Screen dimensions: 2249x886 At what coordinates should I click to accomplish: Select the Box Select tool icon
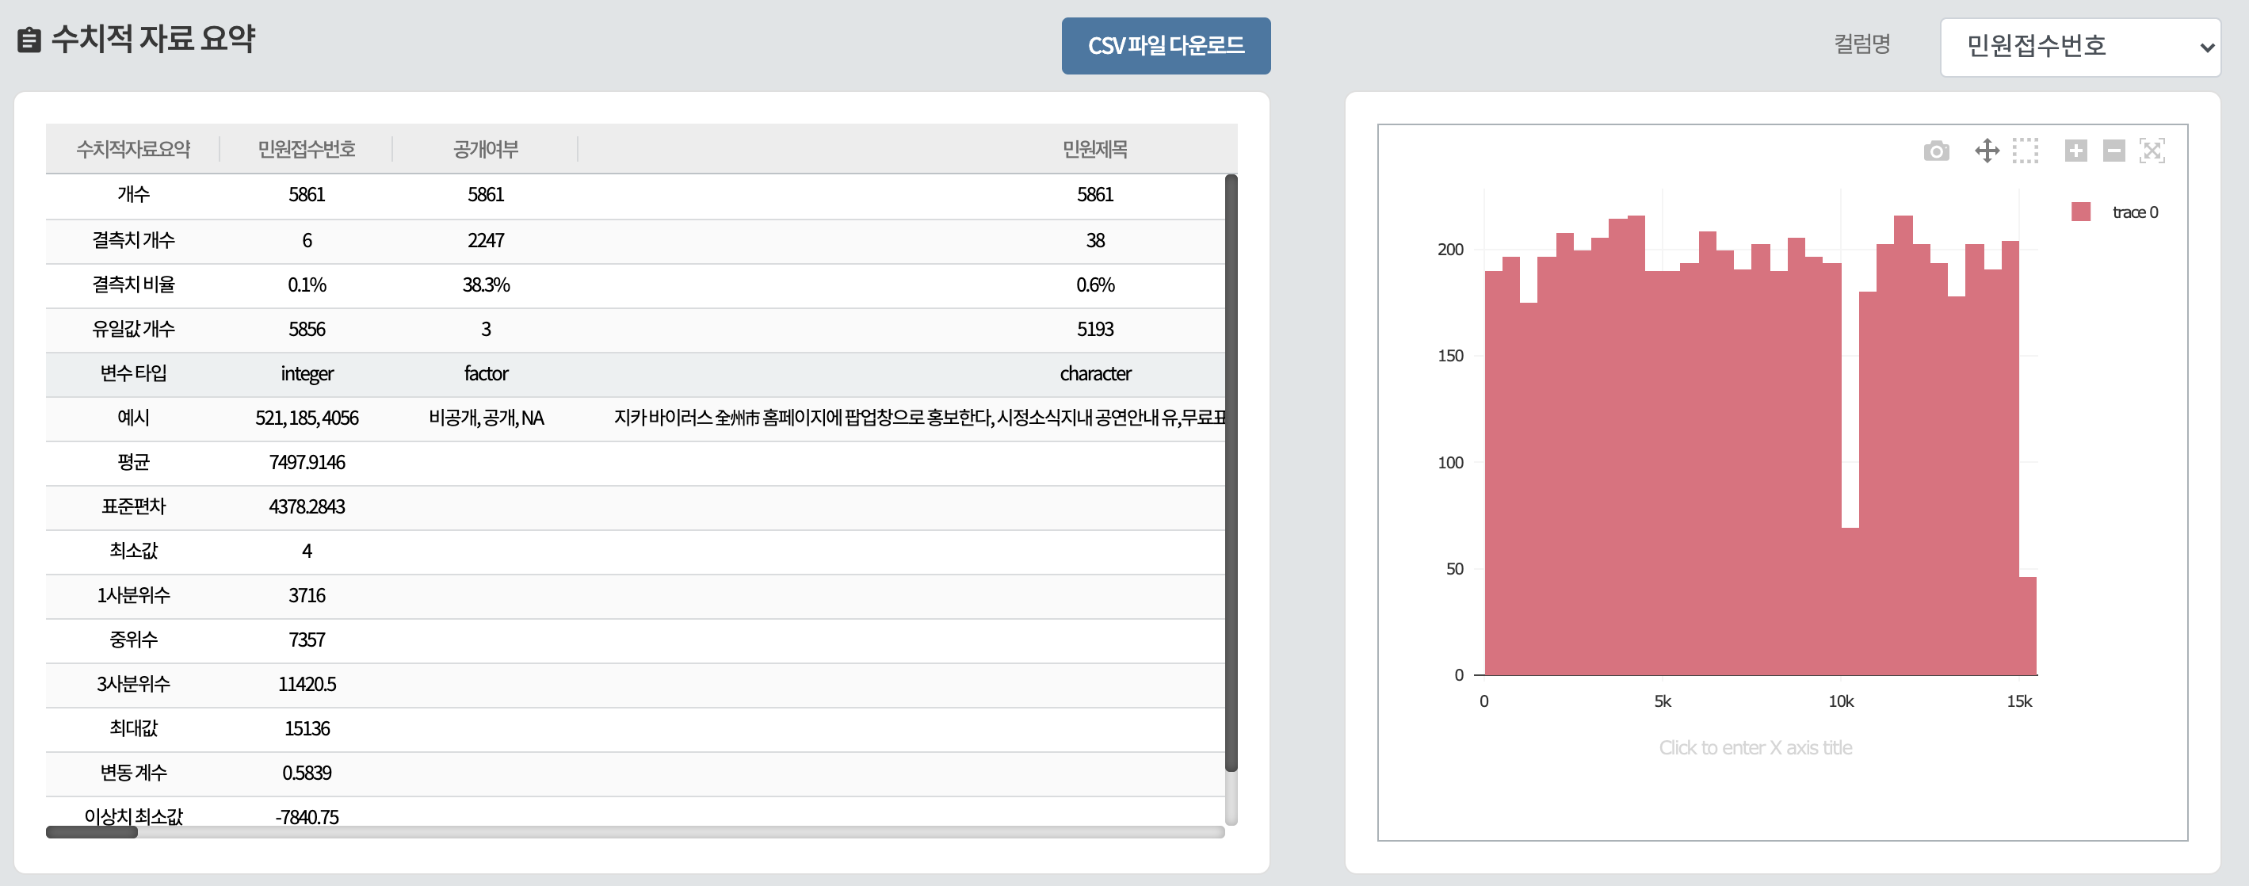point(2026,151)
